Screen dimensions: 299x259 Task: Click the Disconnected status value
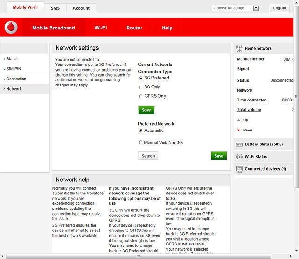(282, 80)
